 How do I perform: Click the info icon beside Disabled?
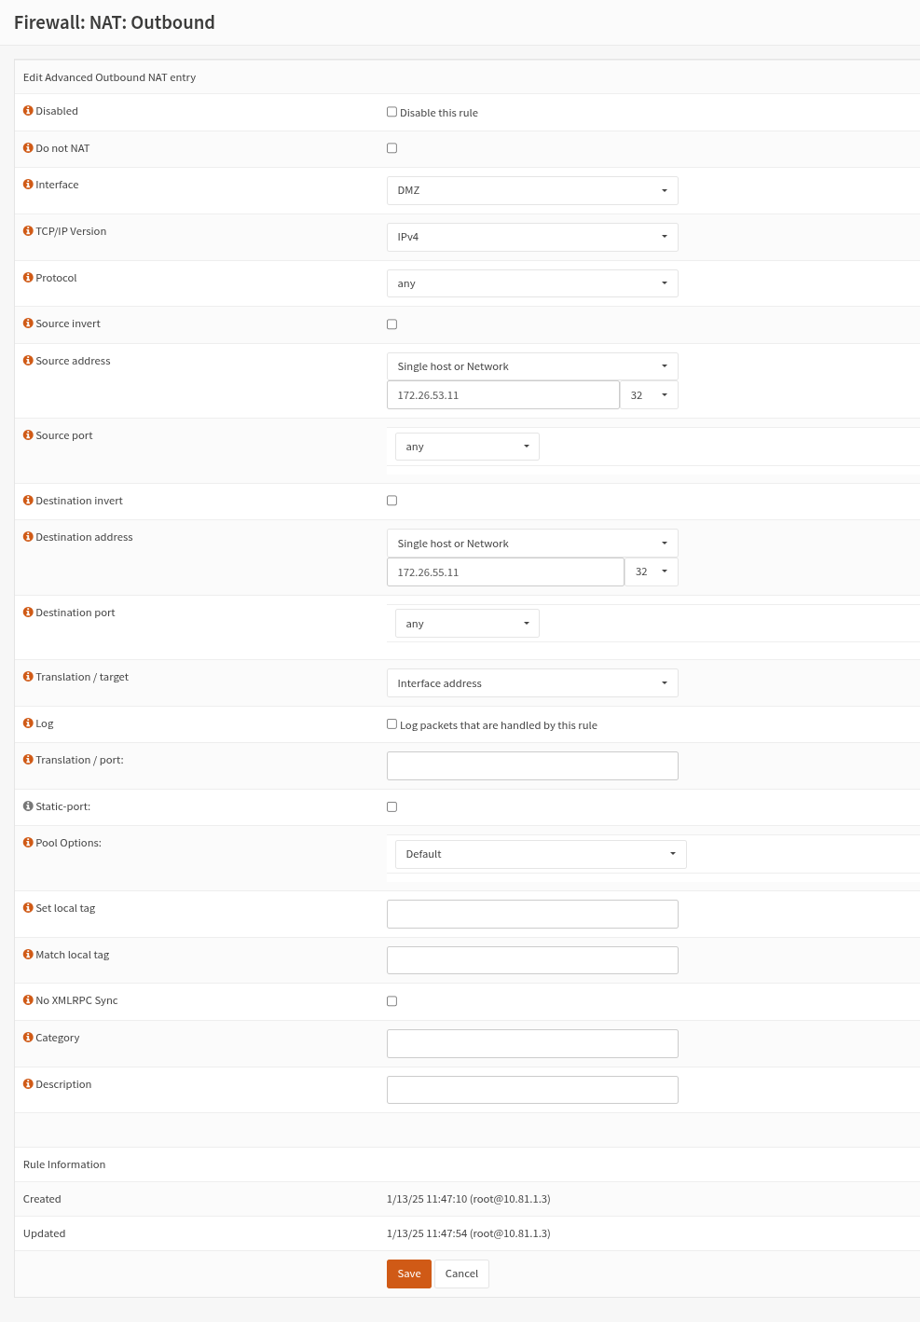pos(27,110)
